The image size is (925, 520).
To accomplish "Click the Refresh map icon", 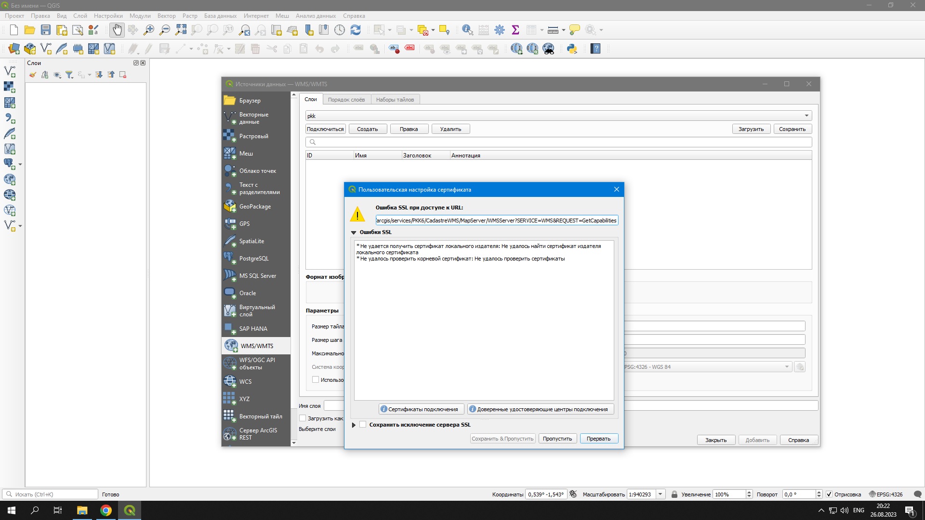I will tap(356, 30).
